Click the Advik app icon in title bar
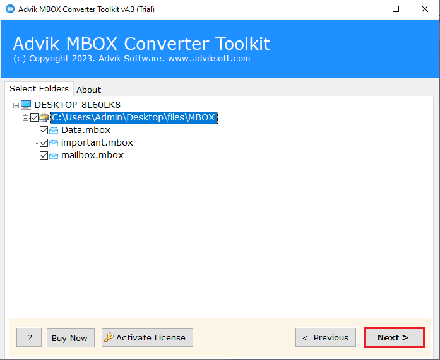The image size is (440, 360). [9, 9]
